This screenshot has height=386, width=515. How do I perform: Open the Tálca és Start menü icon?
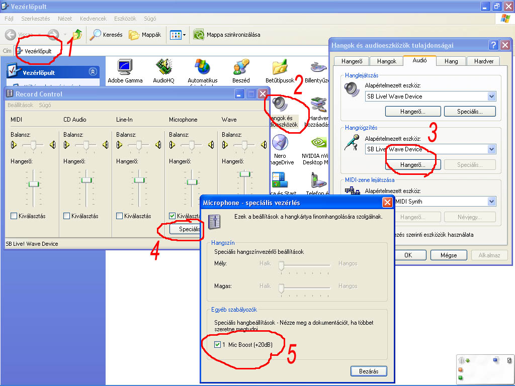coord(280,180)
